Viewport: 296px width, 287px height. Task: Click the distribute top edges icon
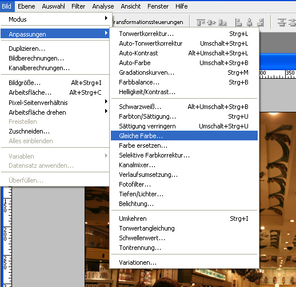pos(282,22)
